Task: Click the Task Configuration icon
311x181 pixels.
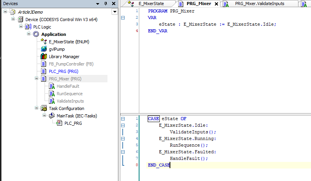Action: [x=44, y=108]
